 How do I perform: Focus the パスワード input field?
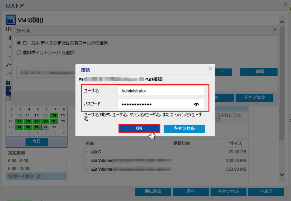coord(161,104)
